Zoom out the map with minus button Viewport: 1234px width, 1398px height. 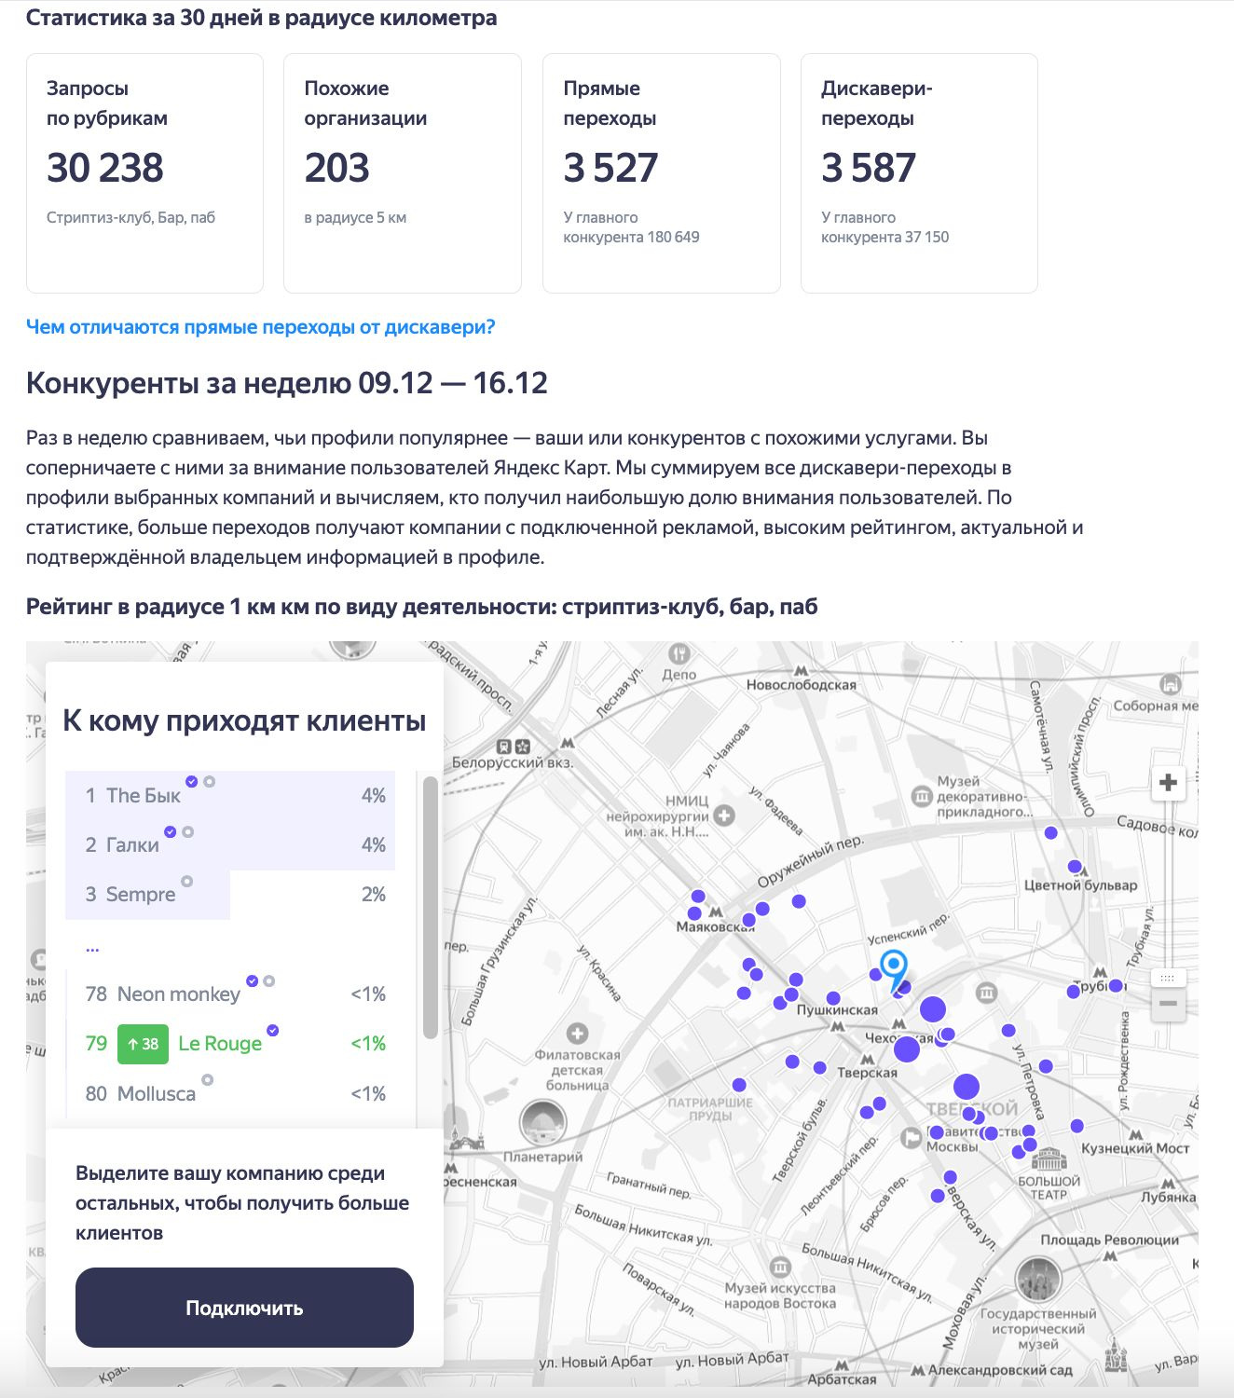point(1168,1004)
